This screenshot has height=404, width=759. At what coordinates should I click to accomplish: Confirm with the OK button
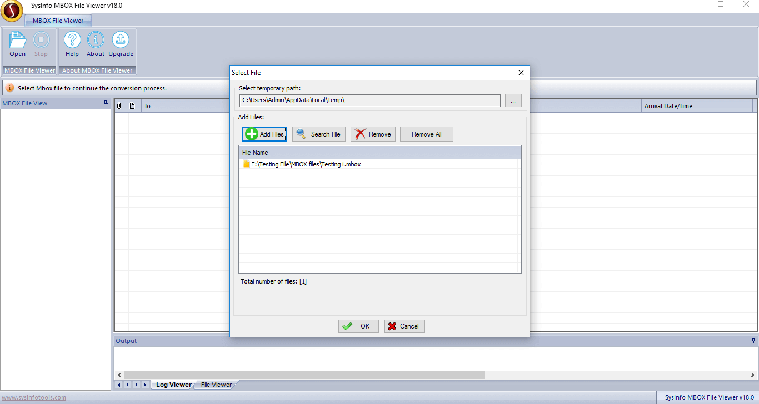click(x=358, y=326)
